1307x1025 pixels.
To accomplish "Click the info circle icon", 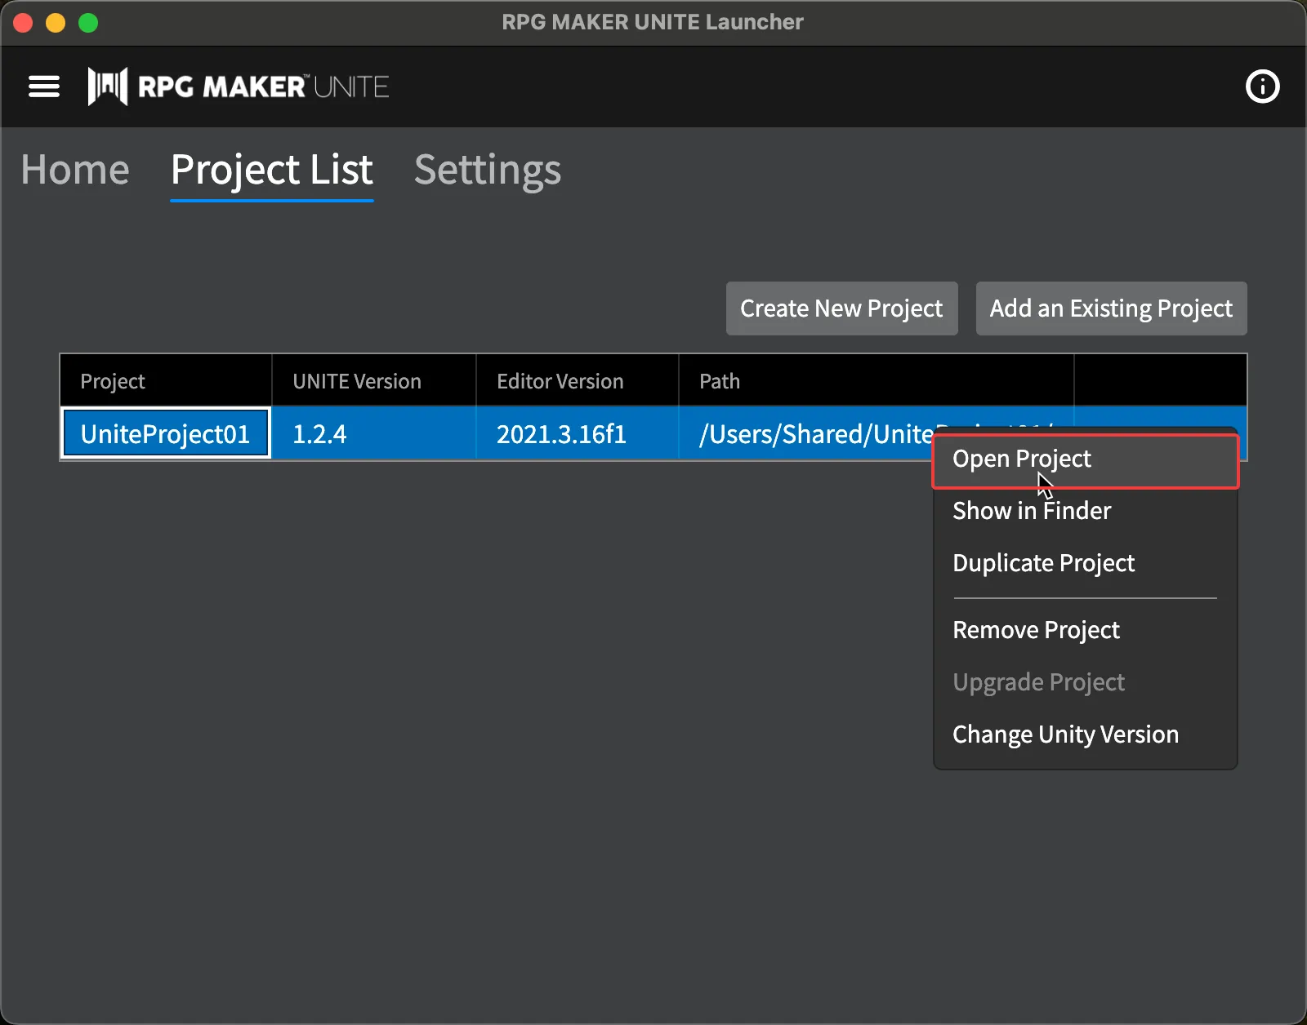I will (1262, 87).
